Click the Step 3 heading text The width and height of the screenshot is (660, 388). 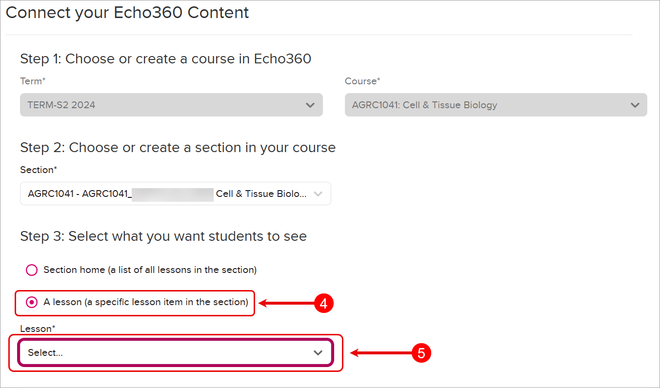[163, 236]
